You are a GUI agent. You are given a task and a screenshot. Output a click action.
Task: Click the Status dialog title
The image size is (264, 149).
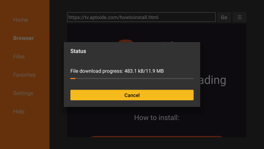coord(78,51)
